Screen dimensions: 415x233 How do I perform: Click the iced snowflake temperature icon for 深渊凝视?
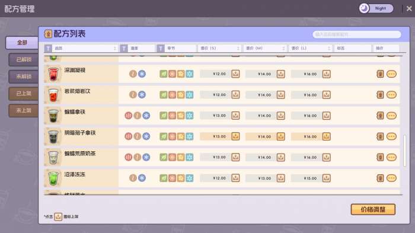tap(142, 74)
